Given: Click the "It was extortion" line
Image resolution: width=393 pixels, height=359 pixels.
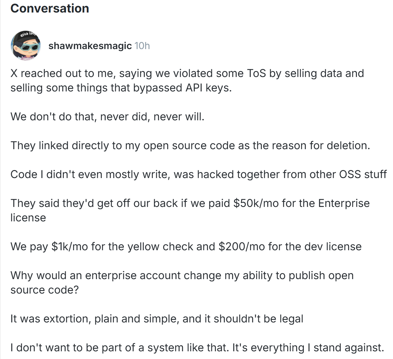Looking at the screenshot, I should click(x=156, y=319).
